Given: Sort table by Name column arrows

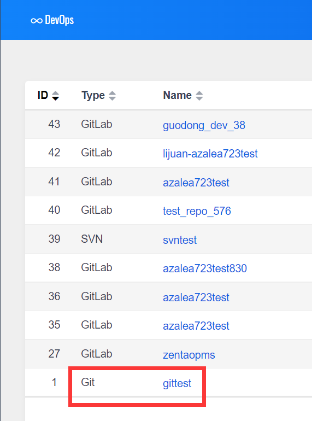Looking at the screenshot, I should [x=199, y=96].
